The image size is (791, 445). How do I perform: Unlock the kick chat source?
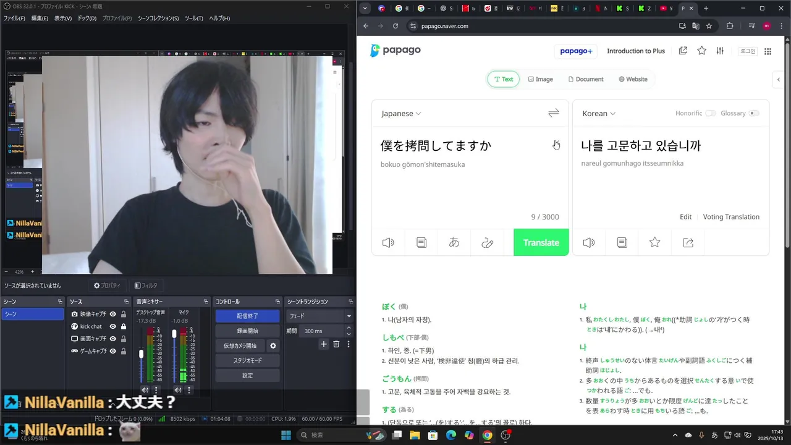(x=124, y=326)
